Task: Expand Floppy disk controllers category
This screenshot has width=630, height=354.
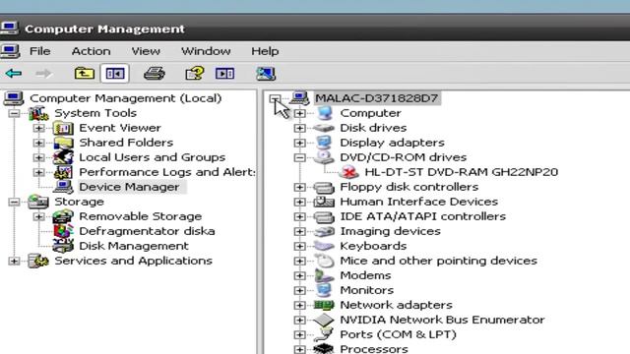Action: [299, 187]
